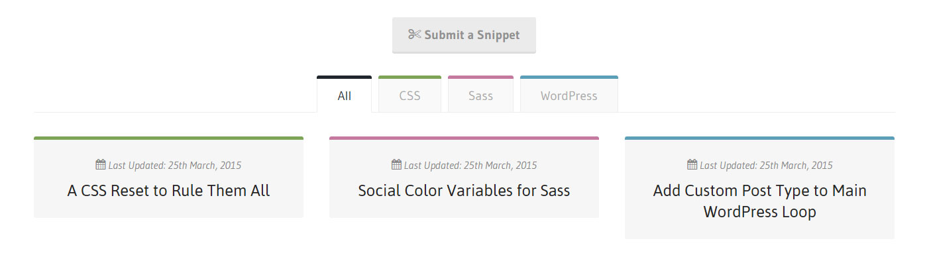Screen dimensions: 927x257
Task: Click green top border of CSS Reset card
Action: tap(168, 138)
